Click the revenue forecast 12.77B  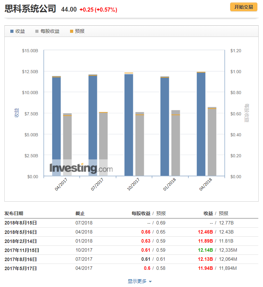(226, 223)
